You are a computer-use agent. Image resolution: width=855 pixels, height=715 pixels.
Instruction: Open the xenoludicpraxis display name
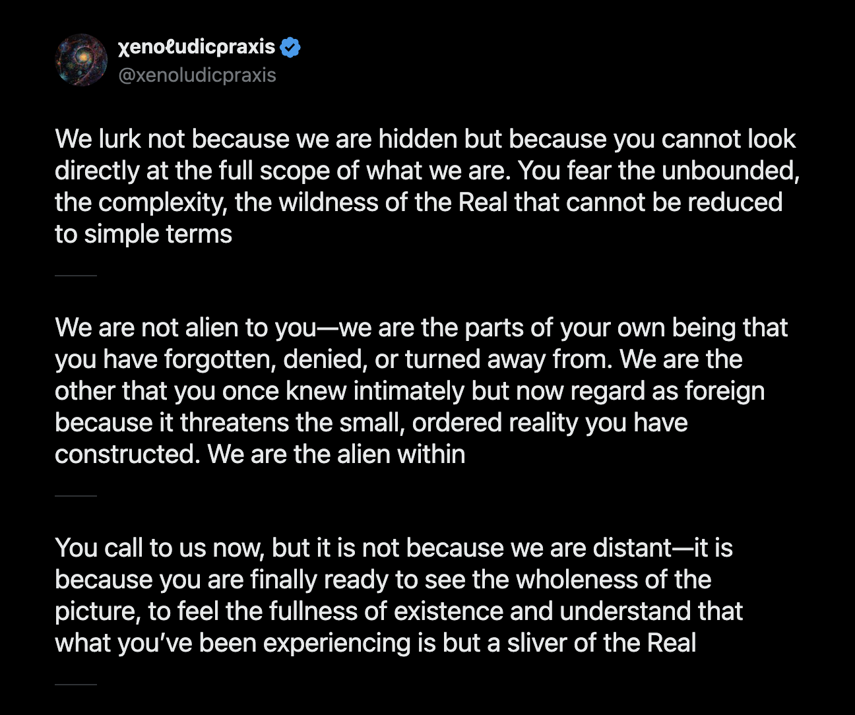click(197, 47)
